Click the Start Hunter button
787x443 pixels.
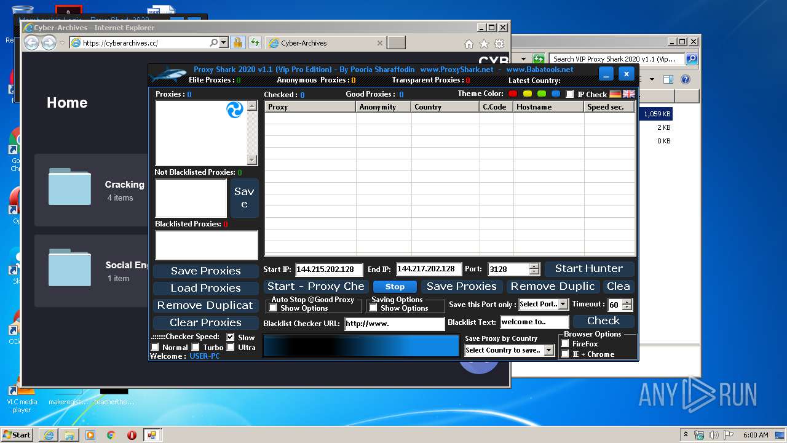click(x=589, y=268)
